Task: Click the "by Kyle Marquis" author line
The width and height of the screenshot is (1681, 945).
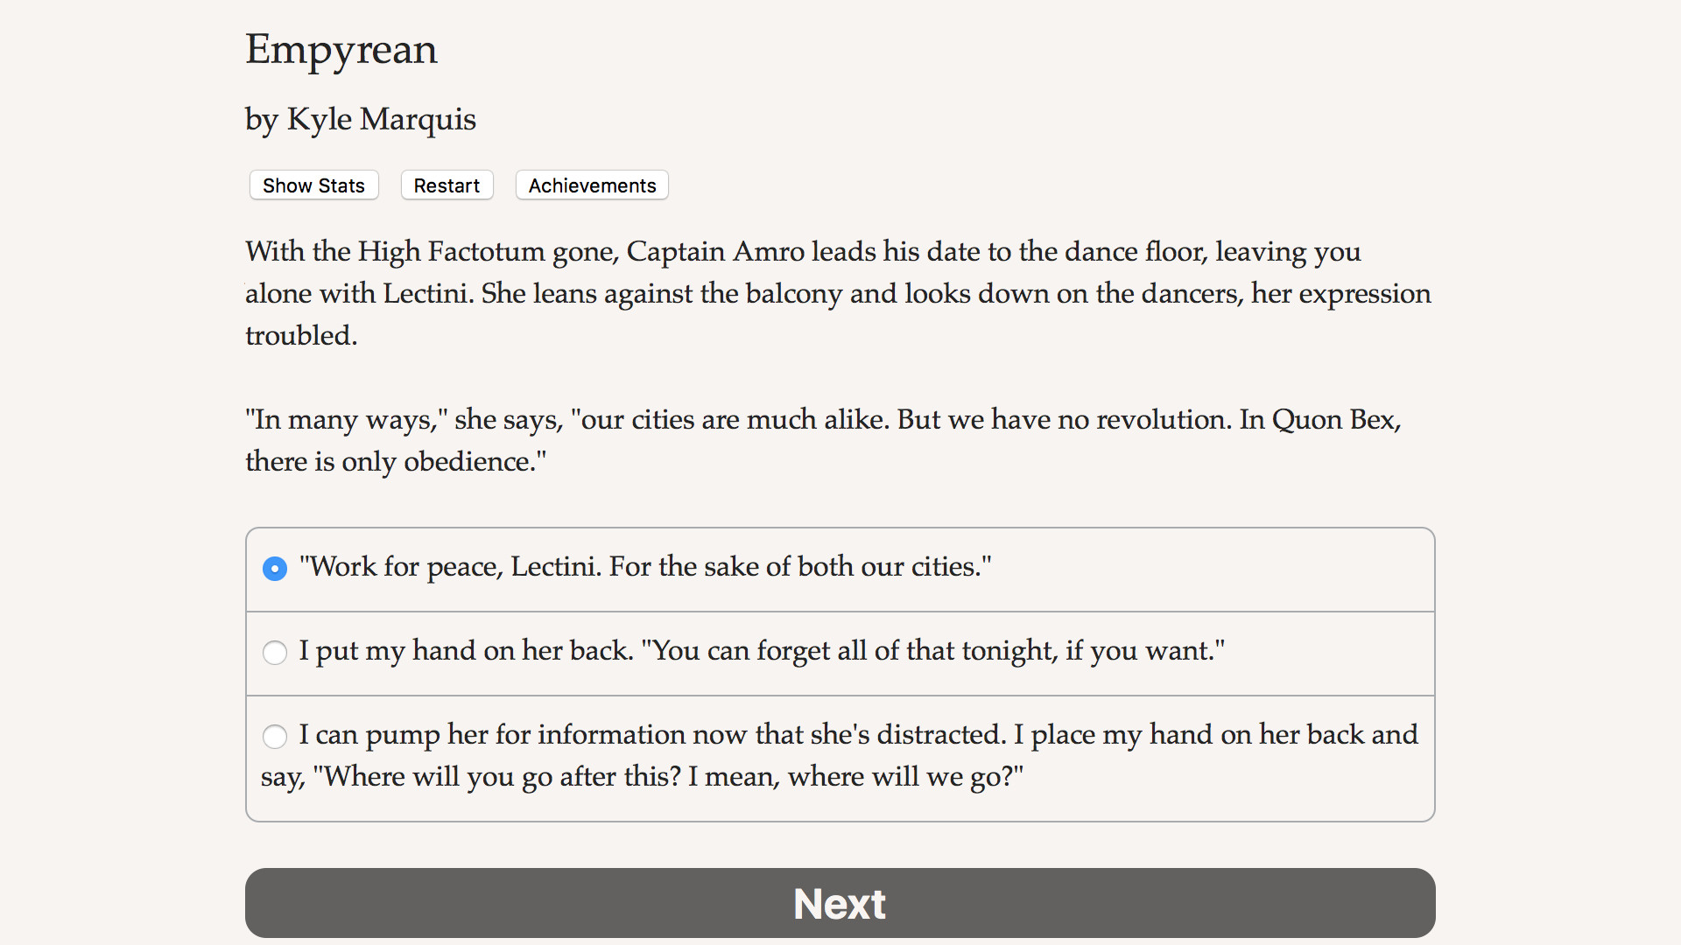Action: click(x=360, y=119)
